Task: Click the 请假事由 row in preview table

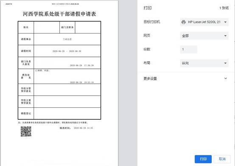Action: coord(59,39)
